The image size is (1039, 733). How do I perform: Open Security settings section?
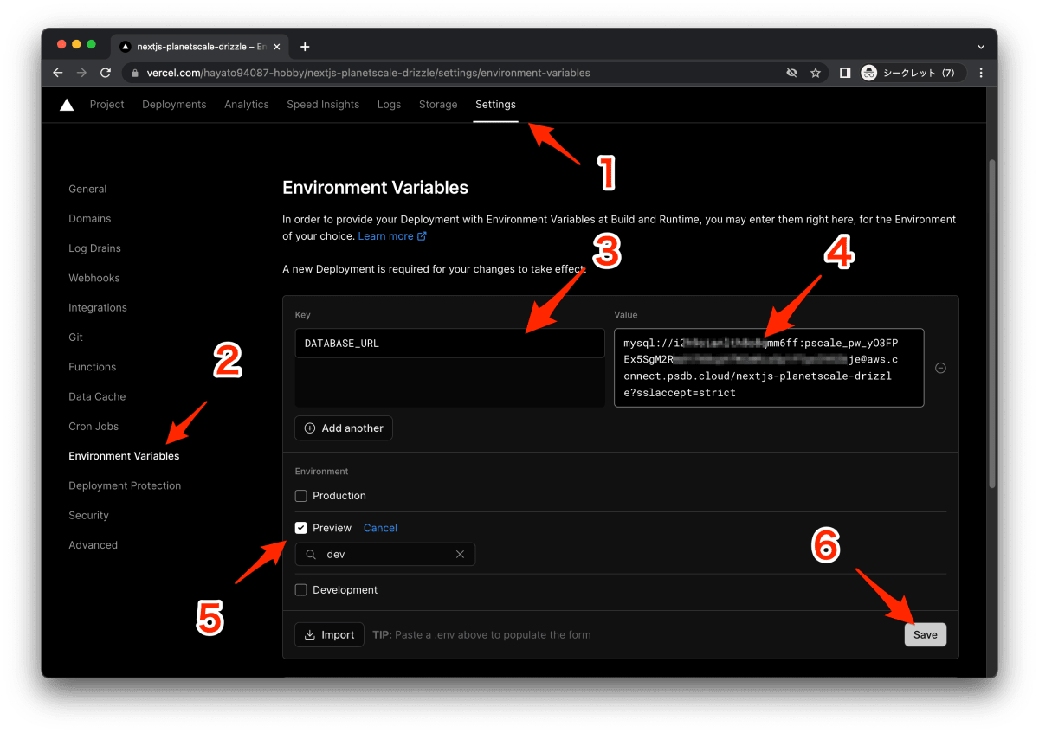(88, 515)
